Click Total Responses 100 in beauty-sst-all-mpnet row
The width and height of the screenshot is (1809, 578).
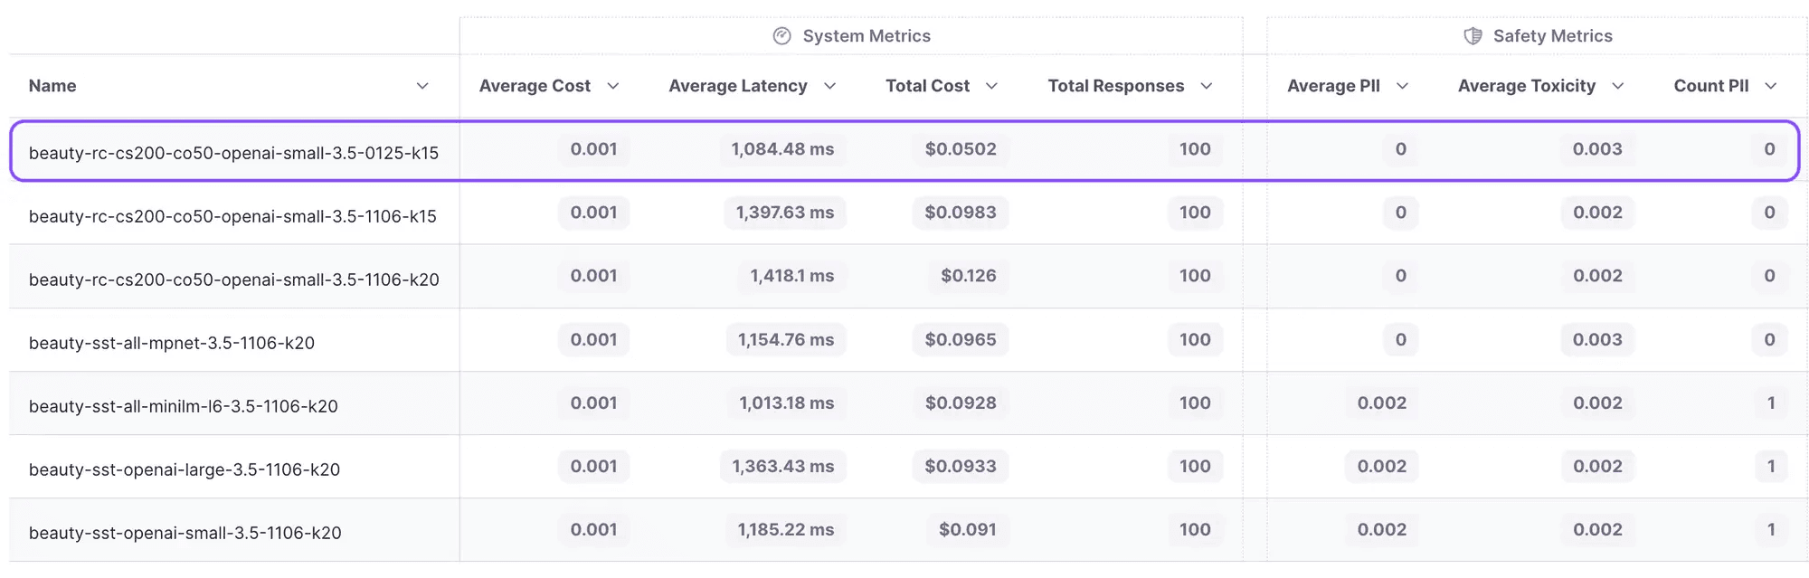point(1195,339)
